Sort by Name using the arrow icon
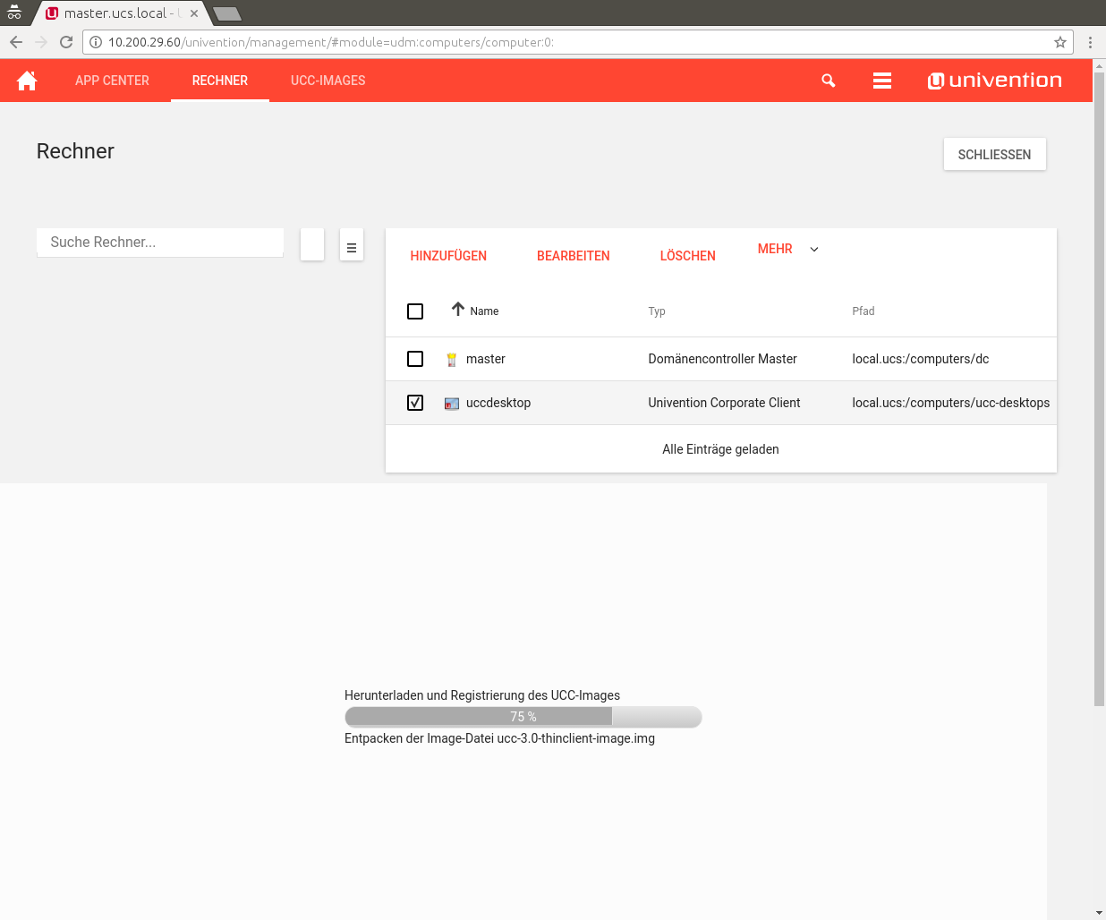 click(x=458, y=310)
